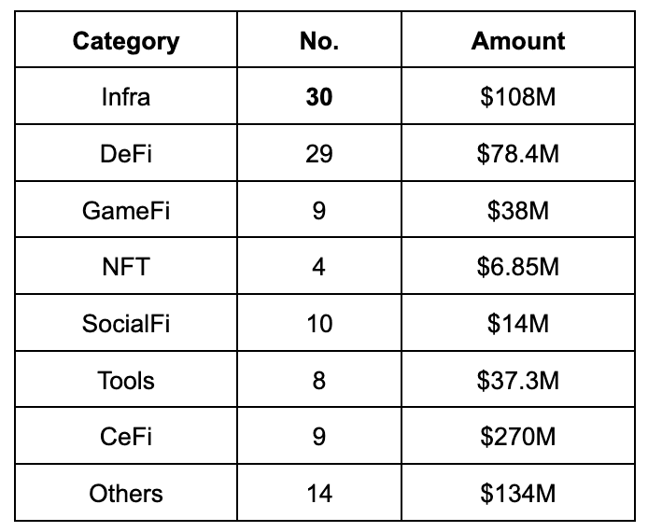
Task: Click the Amount column header
Action: tap(518, 39)
